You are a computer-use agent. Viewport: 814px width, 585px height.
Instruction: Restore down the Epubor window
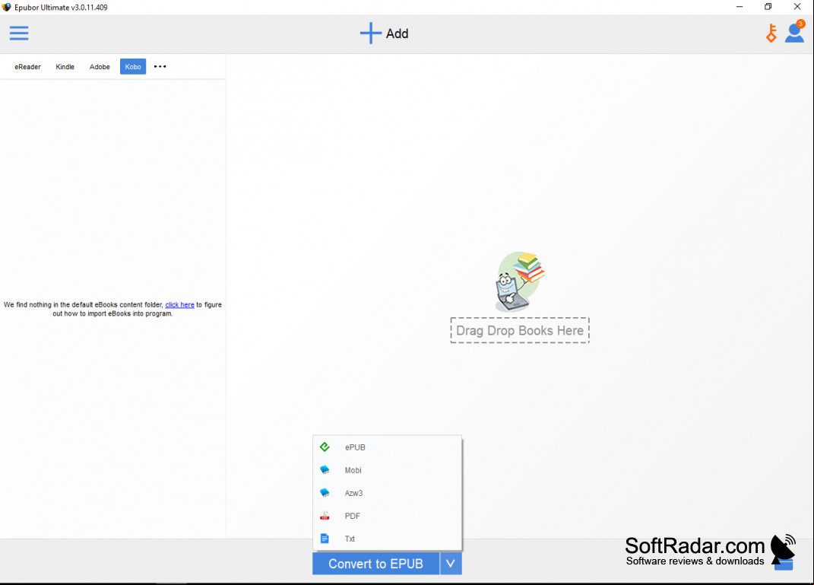[x=768, y=7]
